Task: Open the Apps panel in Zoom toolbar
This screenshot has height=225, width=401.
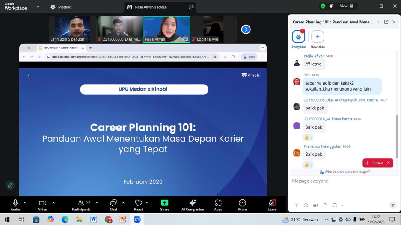Action: (218, 205)
